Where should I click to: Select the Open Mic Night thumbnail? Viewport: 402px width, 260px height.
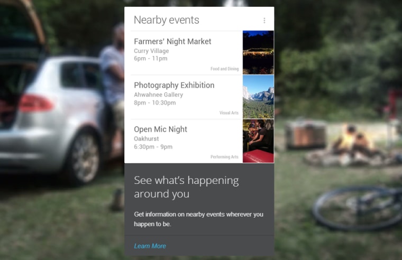tap(258, 141)
